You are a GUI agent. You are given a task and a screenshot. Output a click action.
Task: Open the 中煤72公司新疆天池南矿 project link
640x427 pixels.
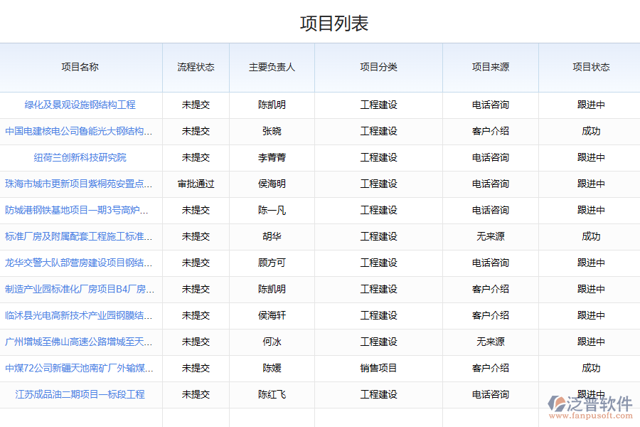(x=79, y=368)
